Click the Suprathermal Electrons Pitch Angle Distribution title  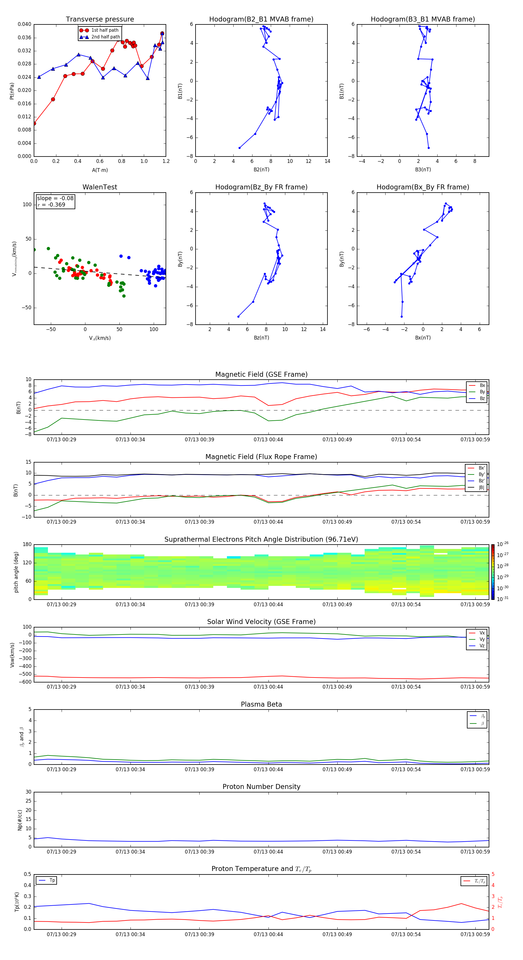tap(261, 540)
